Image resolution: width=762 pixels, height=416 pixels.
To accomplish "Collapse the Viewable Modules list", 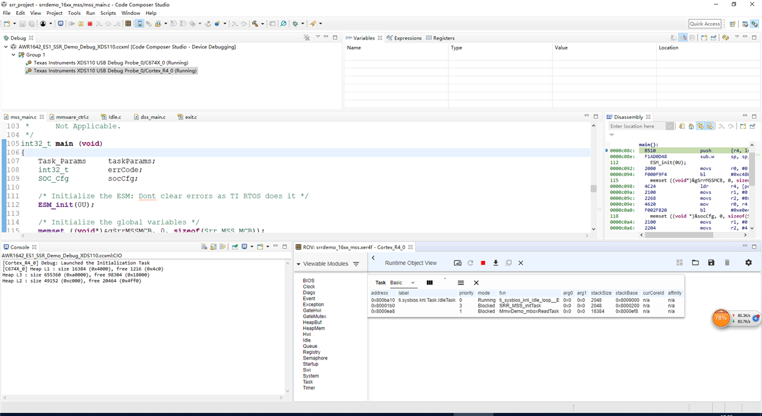I will point(298,264).
